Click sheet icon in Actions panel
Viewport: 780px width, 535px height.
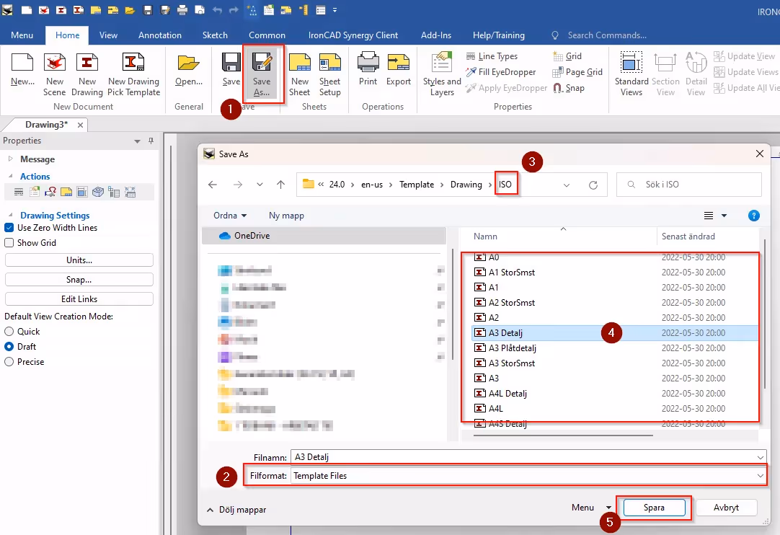tap(66, 192)
